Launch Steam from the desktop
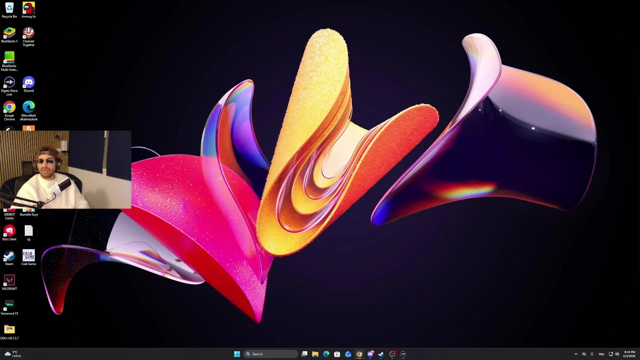This screenshot has width=640, height=360. (x=9, y=258)
